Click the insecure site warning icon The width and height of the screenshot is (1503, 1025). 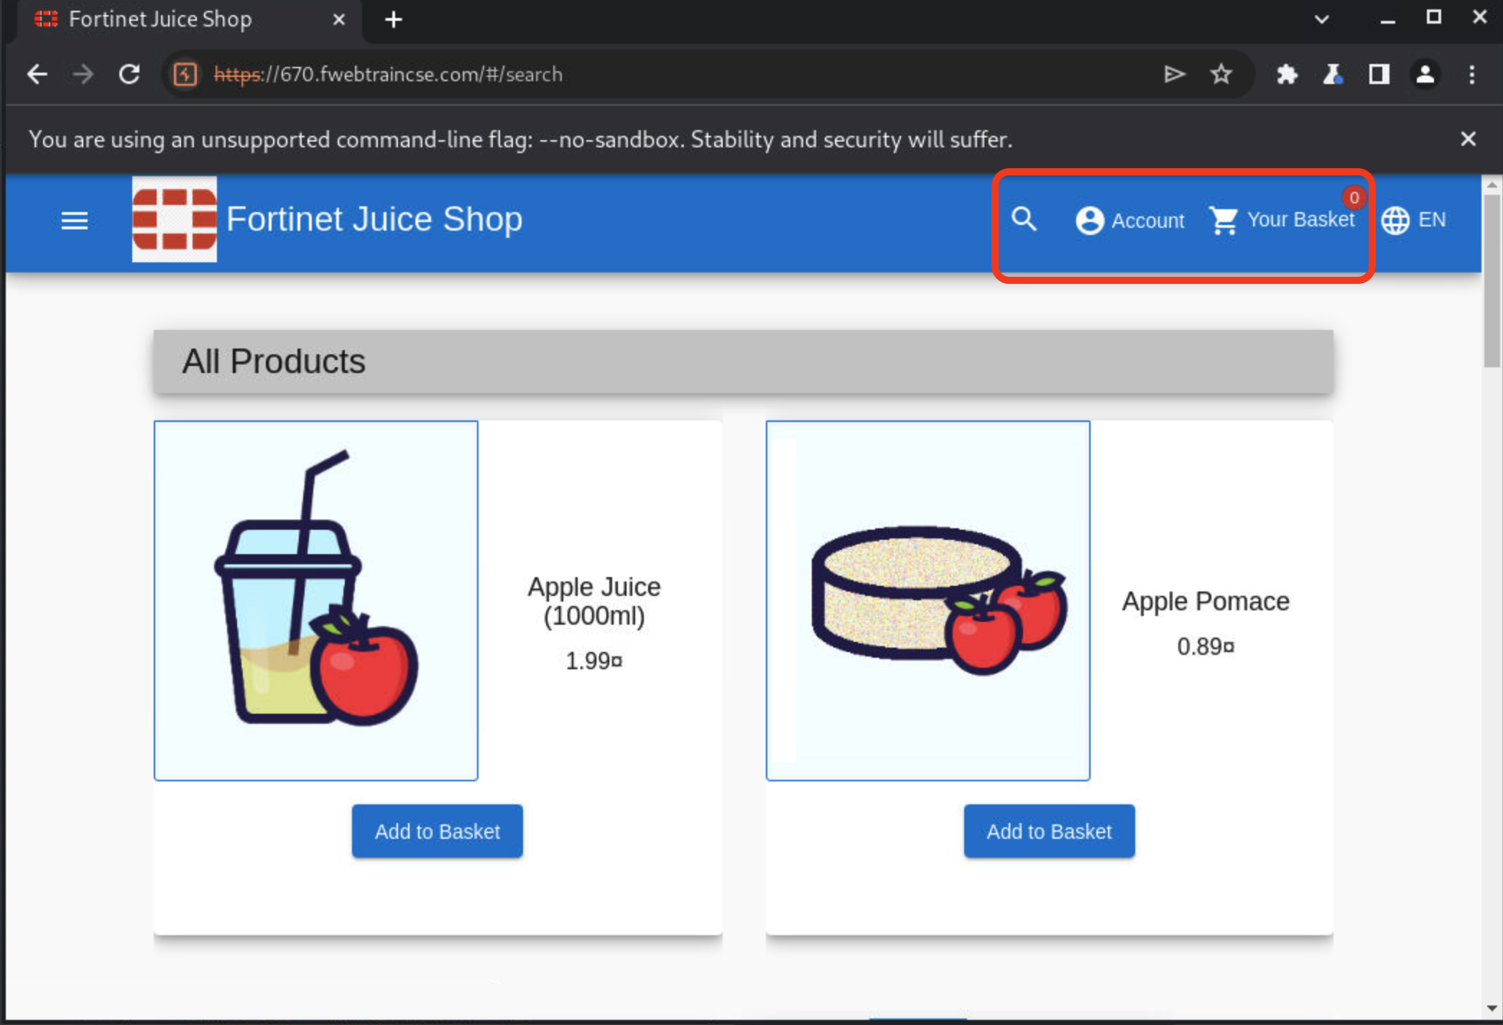click(185, 74)
